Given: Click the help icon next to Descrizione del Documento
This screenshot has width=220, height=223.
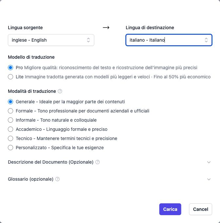Looking at the screenshot, I should point(98,162).
